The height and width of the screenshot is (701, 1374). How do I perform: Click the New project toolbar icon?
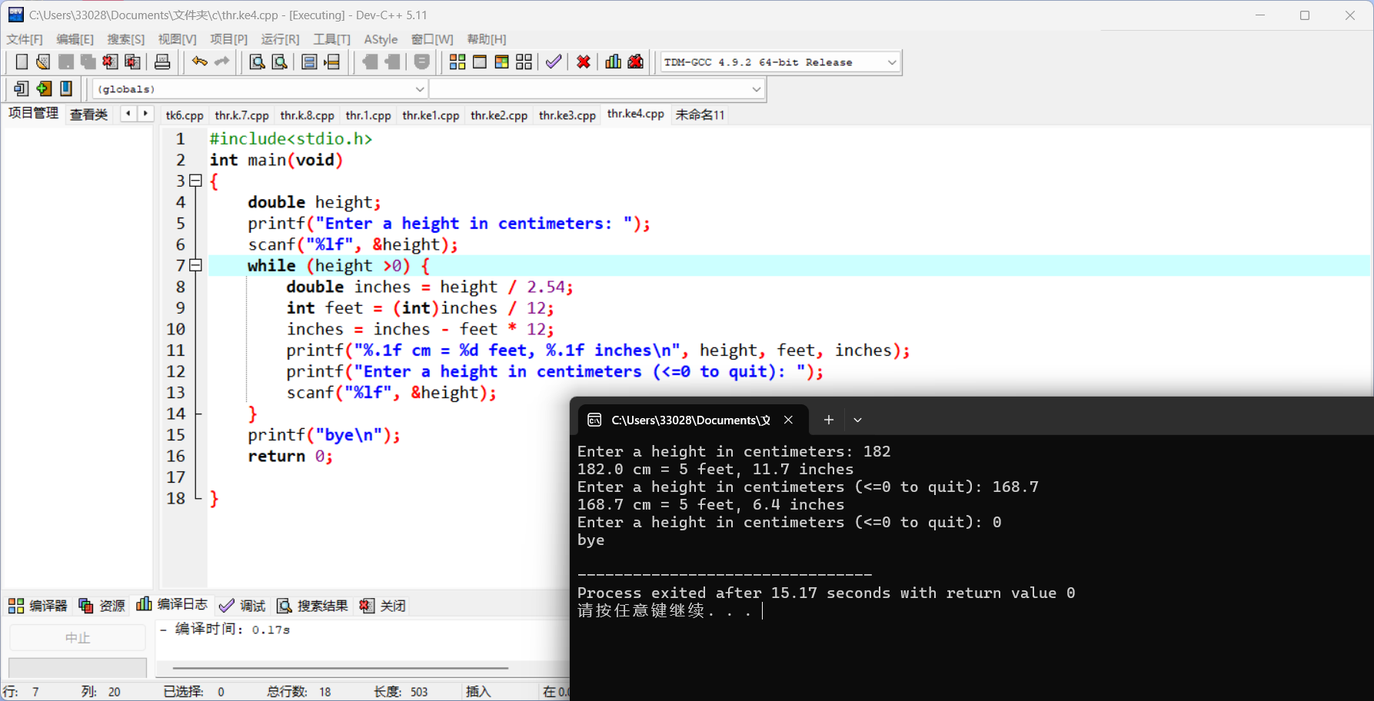pos(22,89)
